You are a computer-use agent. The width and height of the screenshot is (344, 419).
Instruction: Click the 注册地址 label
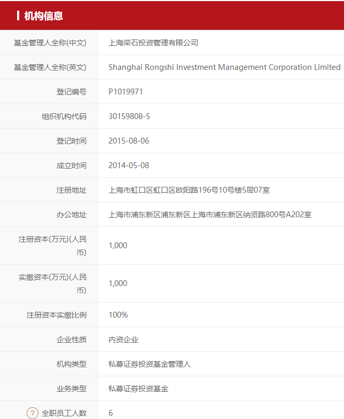point(72,190)
